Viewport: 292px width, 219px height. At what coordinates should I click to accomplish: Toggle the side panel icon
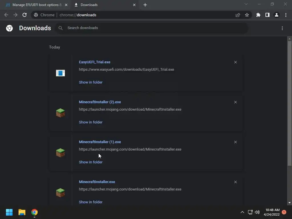(267, 15)
